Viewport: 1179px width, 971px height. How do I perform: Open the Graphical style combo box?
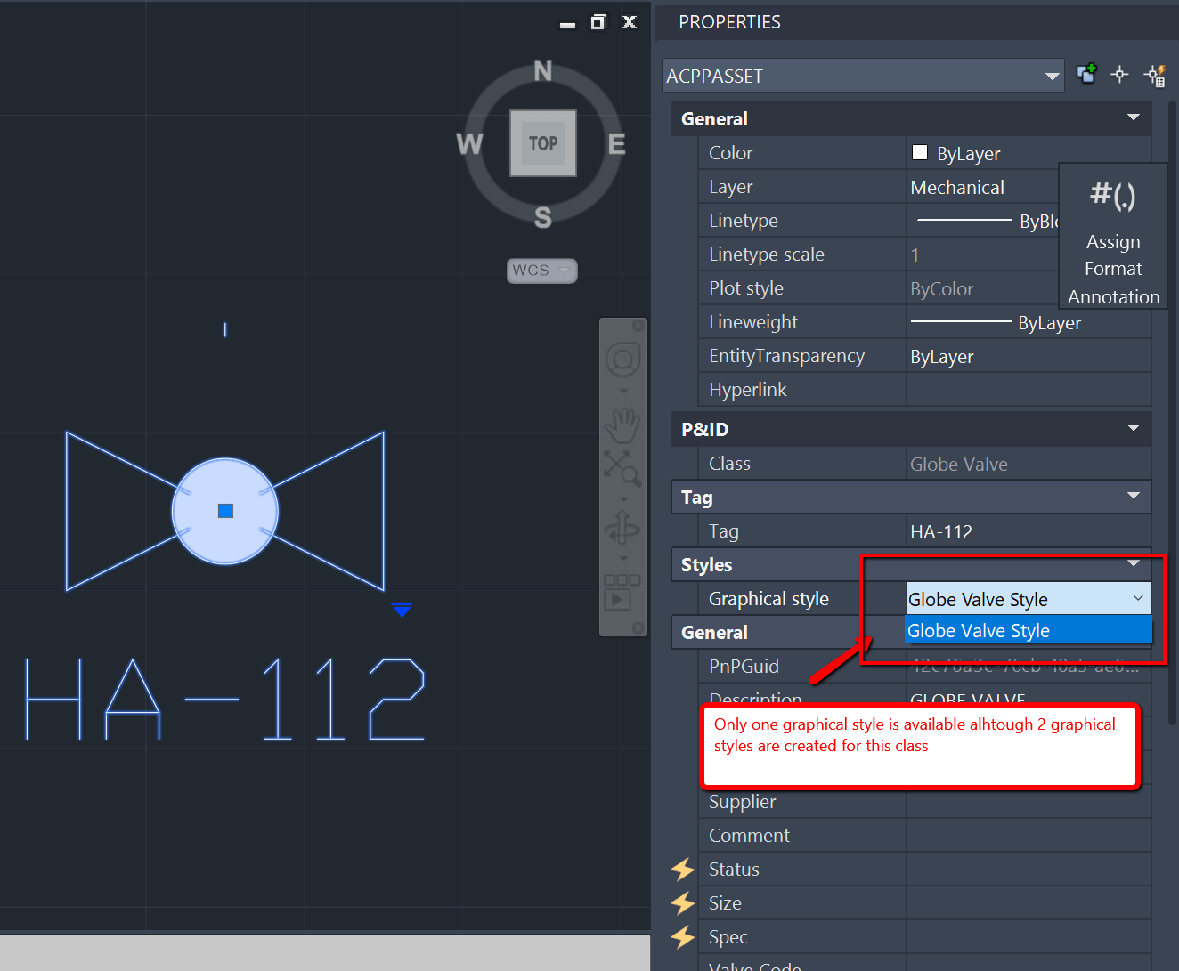coord(1029,599)
